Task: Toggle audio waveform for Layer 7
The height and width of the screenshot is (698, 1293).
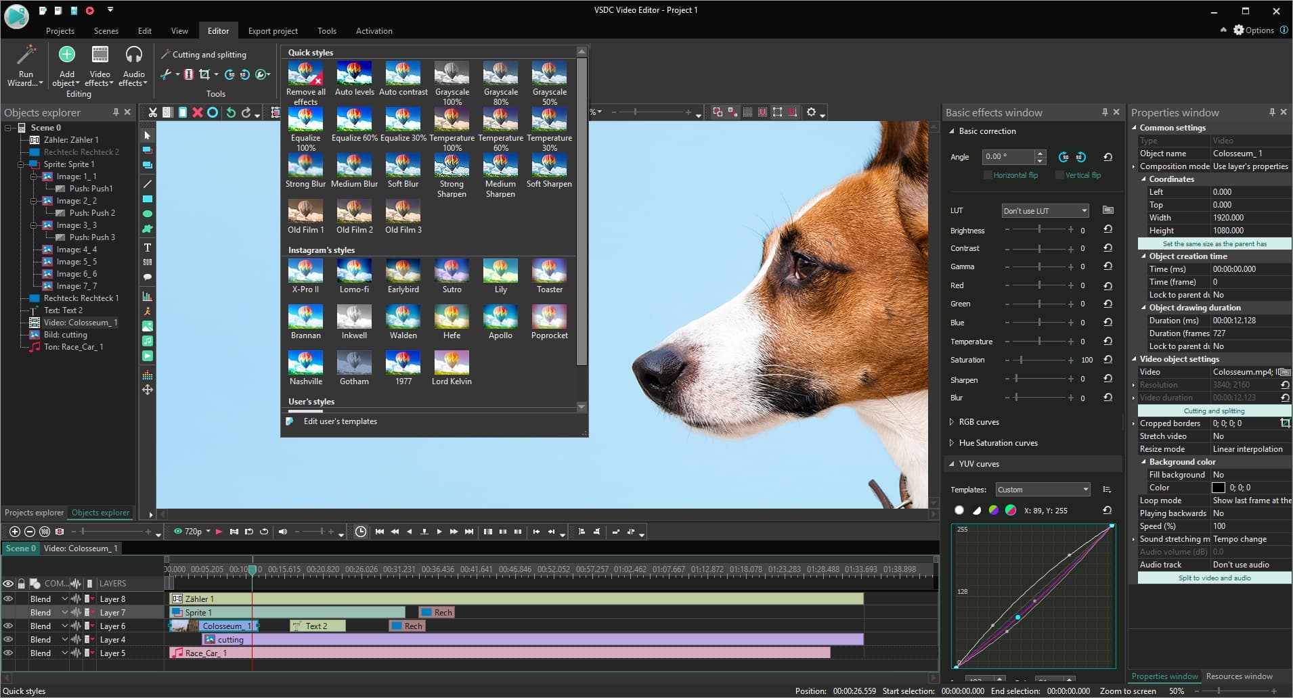Action: [76, 612]
